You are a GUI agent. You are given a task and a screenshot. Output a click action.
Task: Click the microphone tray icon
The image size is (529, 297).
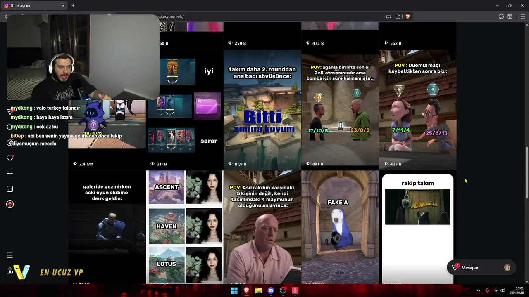click(487, 290)
